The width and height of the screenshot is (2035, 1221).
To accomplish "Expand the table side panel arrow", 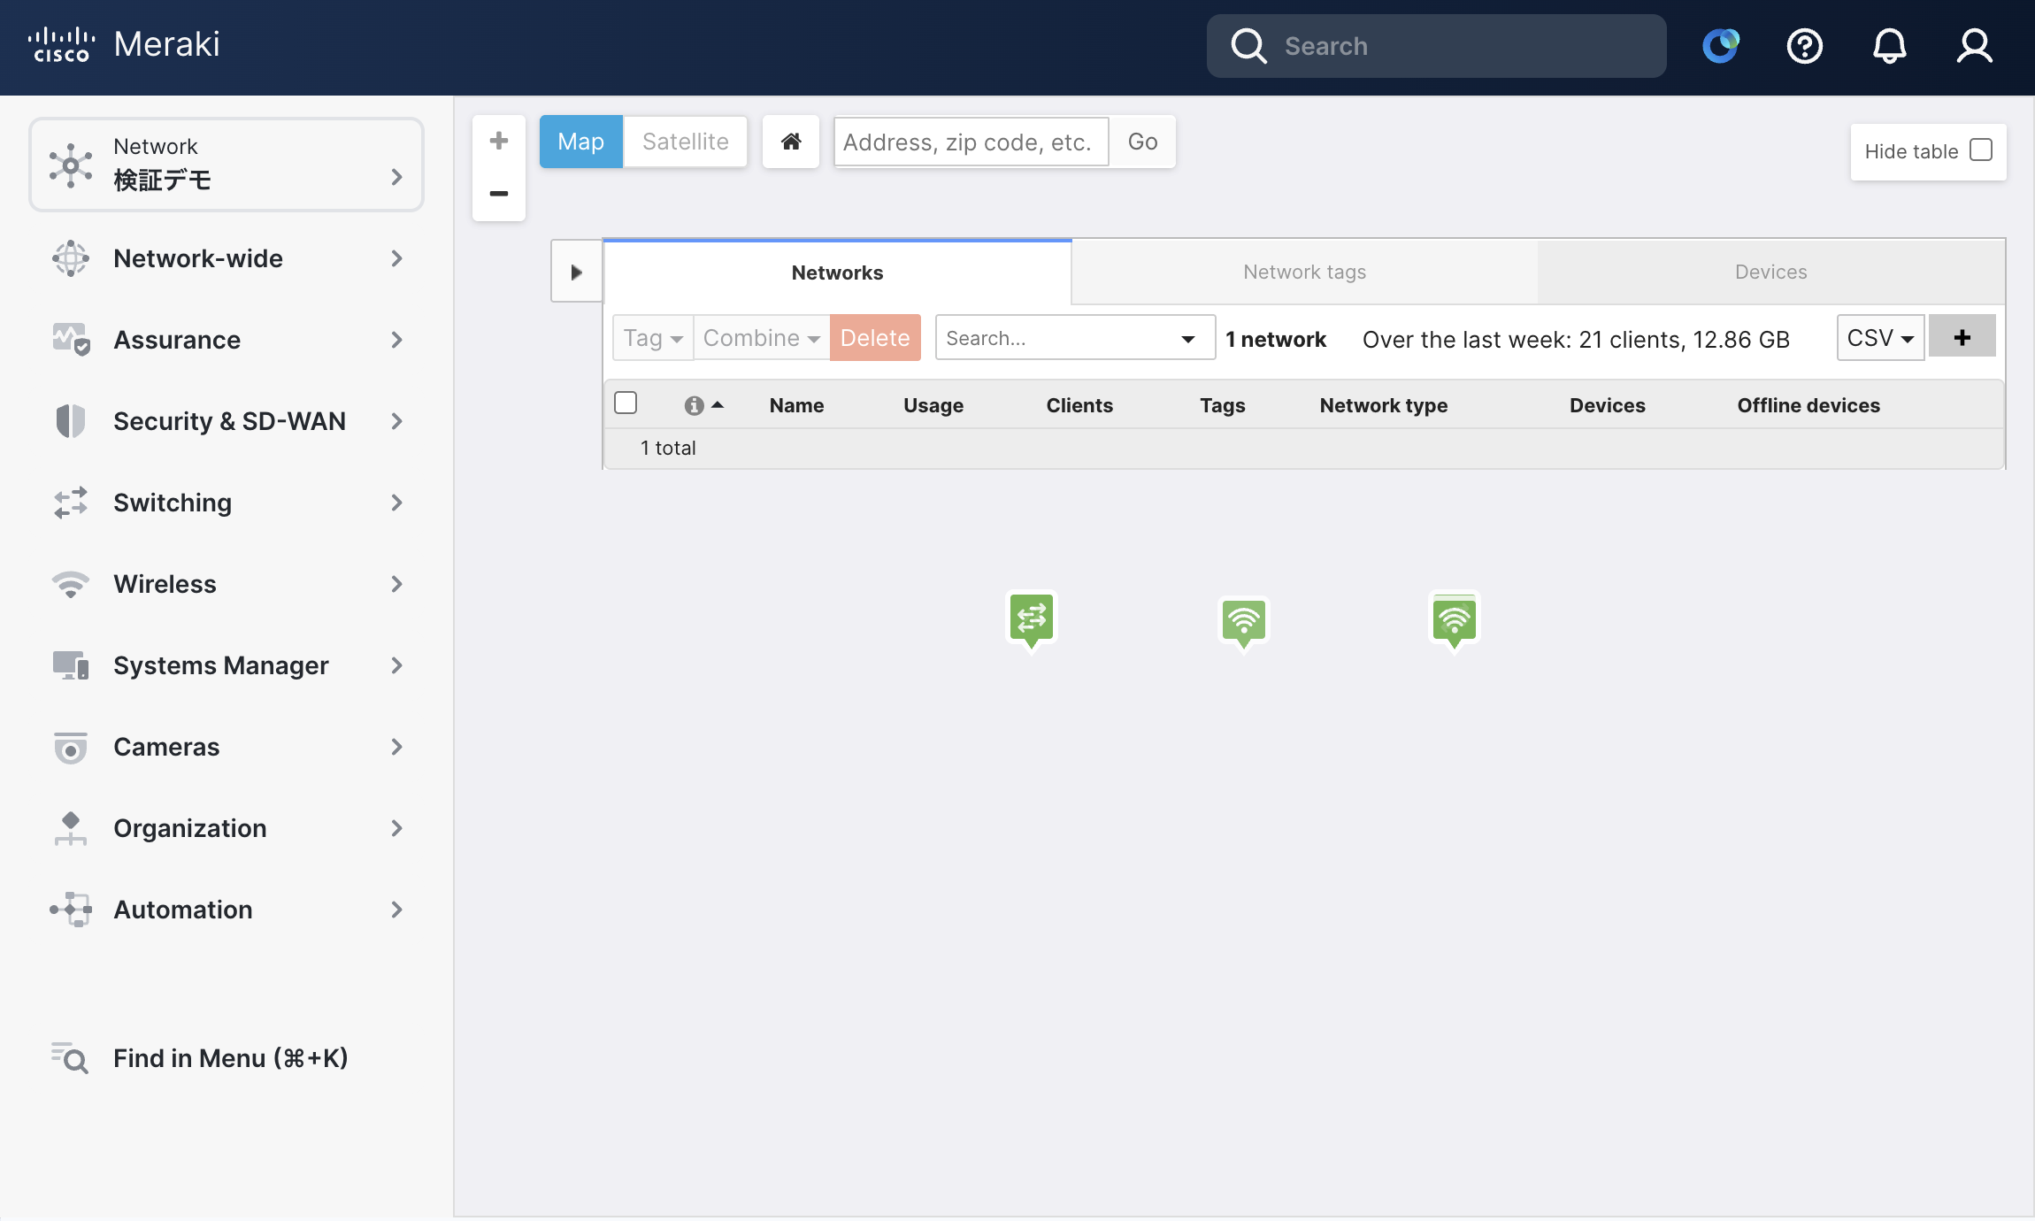I will tap(576, 272).
